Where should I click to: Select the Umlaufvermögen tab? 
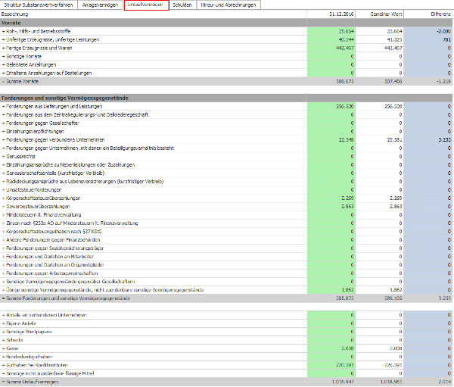(x=145, y=5)
